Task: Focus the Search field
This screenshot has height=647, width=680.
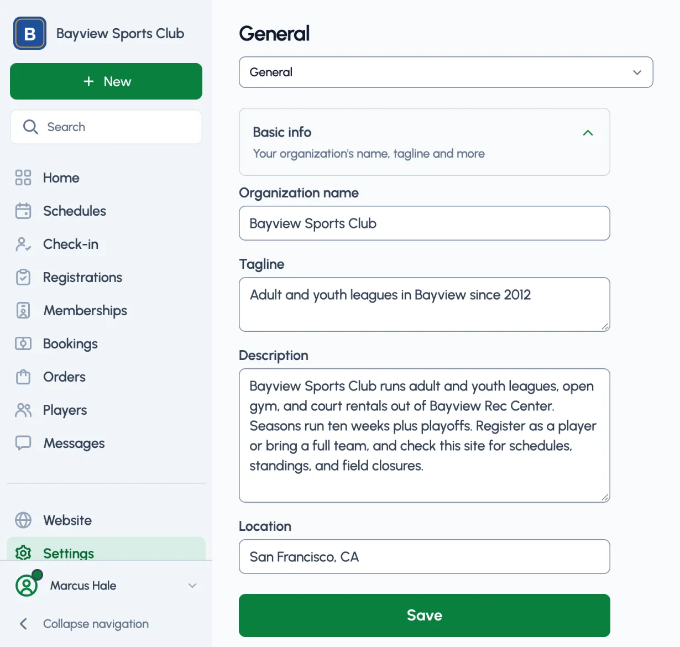Action: point(106,127)
